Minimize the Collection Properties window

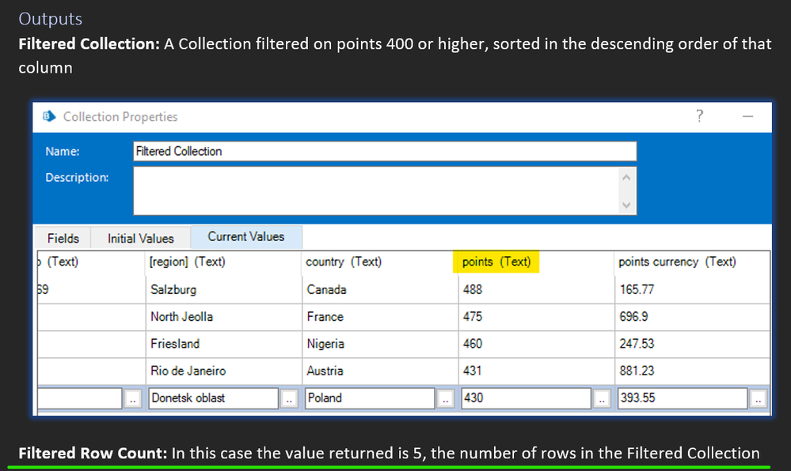click(x=747, y=117)
